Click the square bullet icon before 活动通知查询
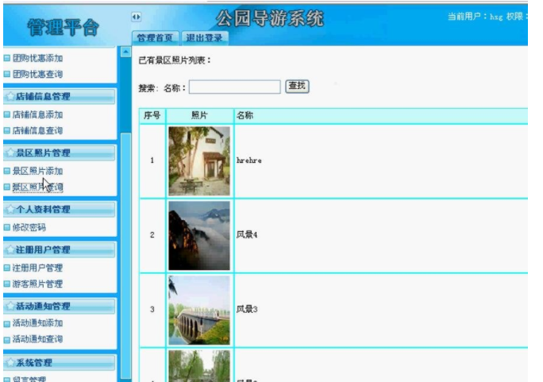Viewport: 543px width, 382px height. [x=6, y=340]
